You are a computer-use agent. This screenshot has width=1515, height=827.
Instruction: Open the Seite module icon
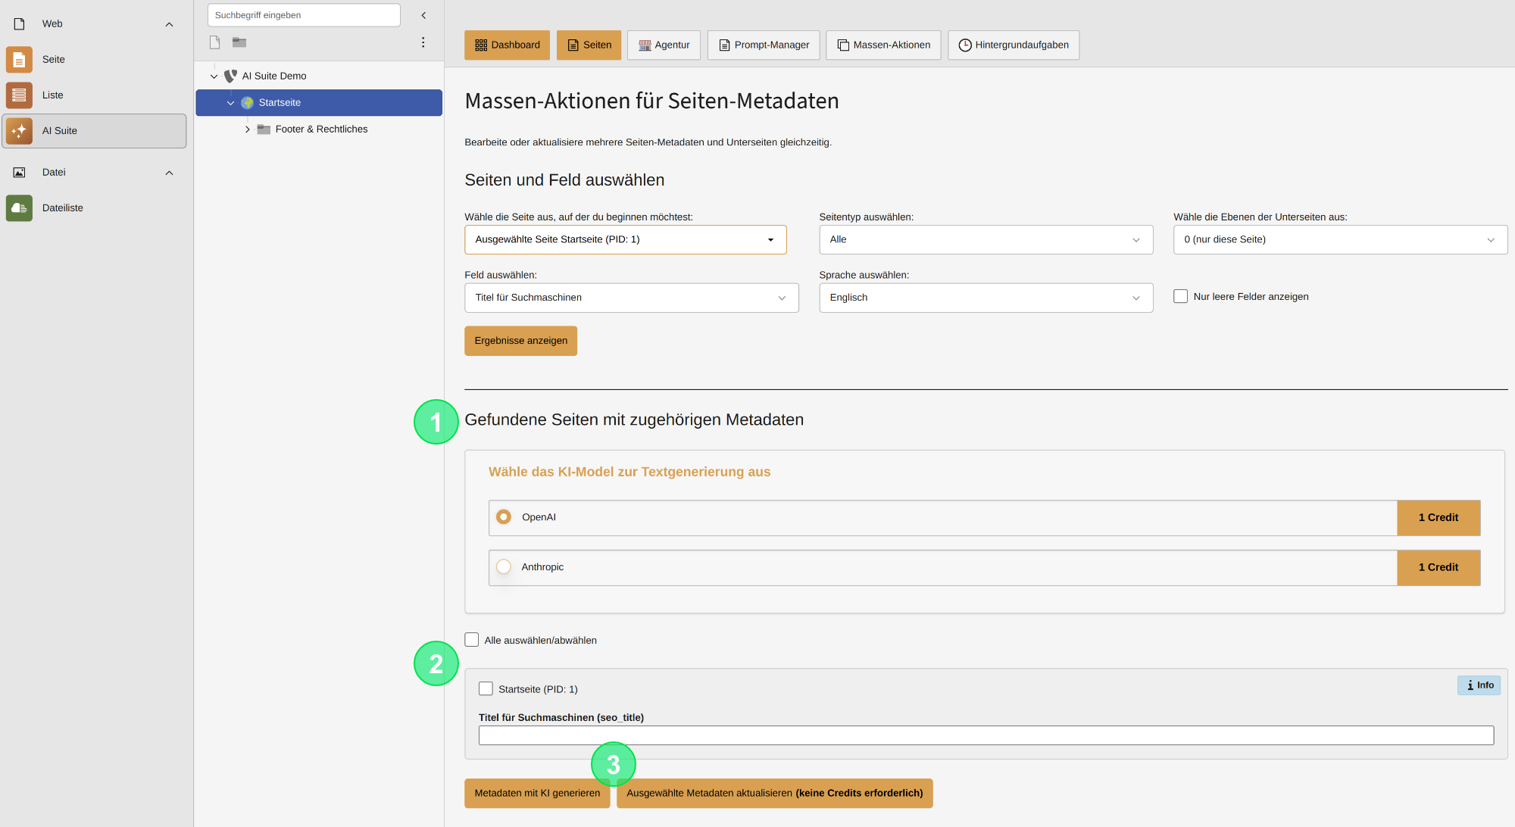(19, 59)
